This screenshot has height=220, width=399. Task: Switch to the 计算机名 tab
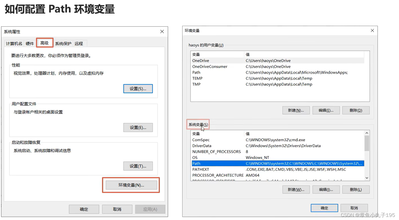coord(14,43)
